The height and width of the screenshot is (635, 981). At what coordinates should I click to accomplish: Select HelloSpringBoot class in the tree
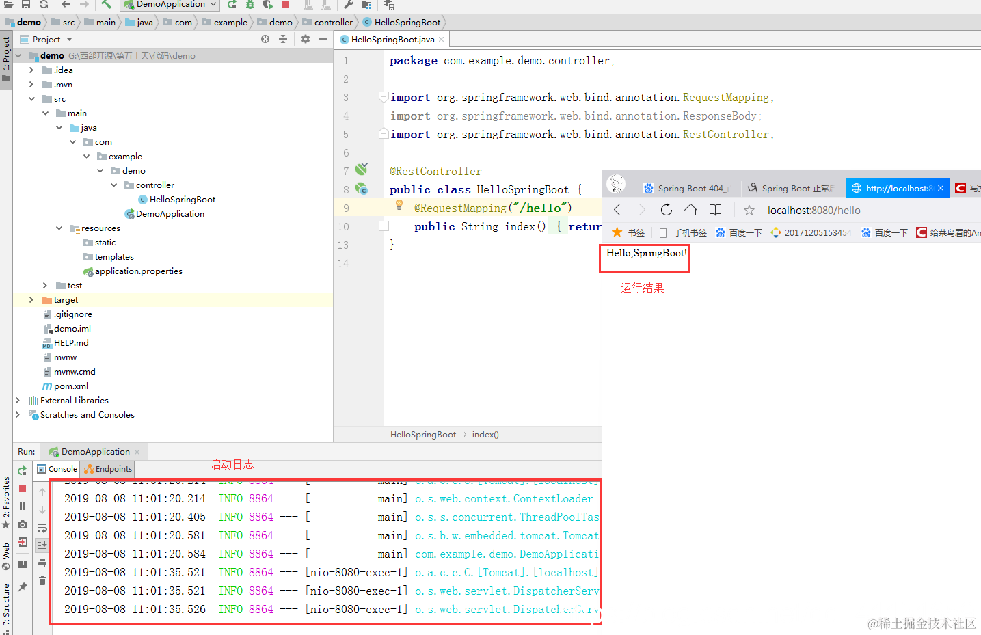coord(182,199)
